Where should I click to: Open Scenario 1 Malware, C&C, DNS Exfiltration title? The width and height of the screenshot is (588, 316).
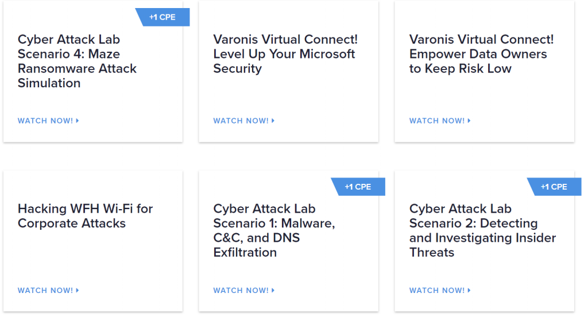point(274,230)
